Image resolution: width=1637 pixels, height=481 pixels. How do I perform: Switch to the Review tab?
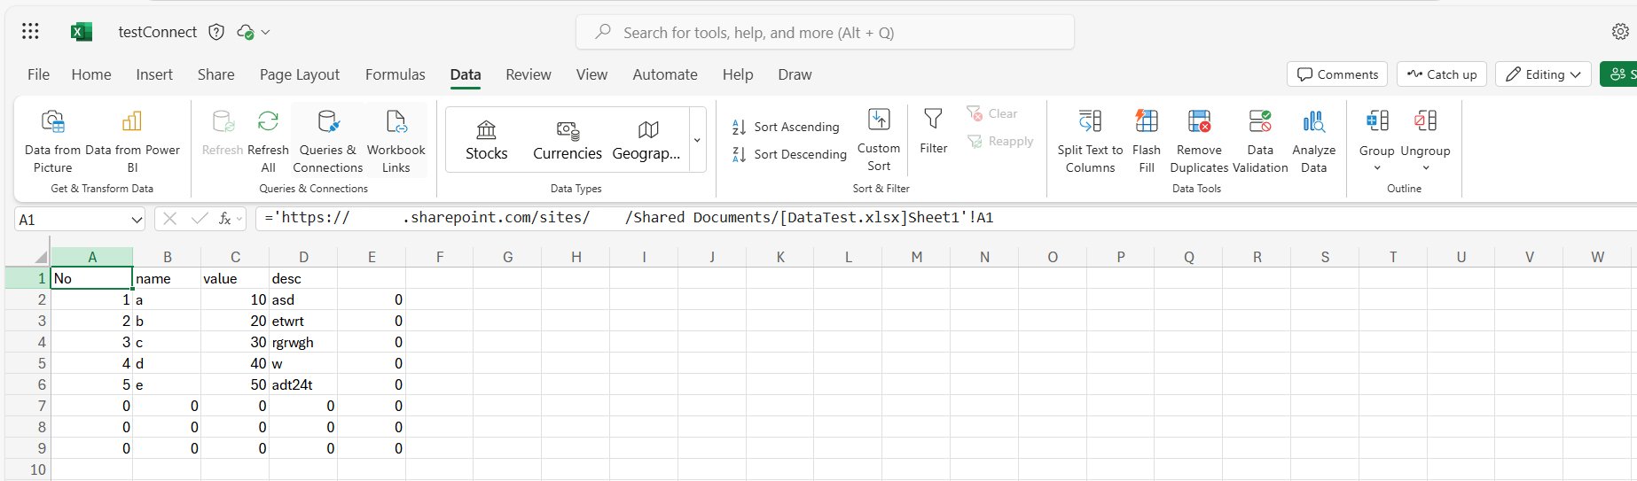point(529,74)
